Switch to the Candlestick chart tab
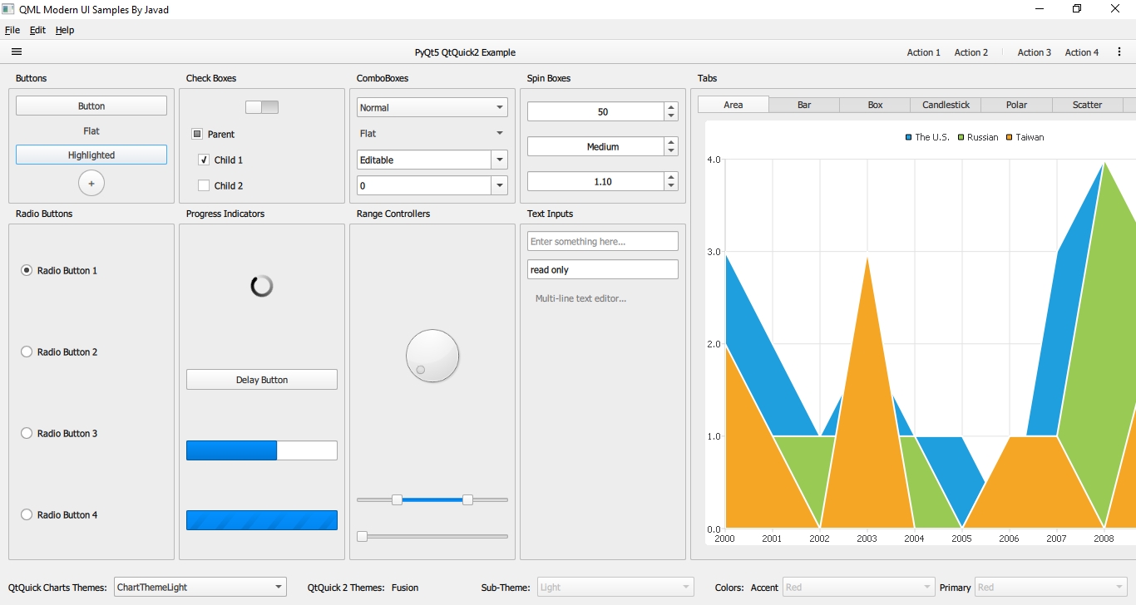Image resolution: width=1136 pixels, height=605 pixels. (x=946, y=105)
